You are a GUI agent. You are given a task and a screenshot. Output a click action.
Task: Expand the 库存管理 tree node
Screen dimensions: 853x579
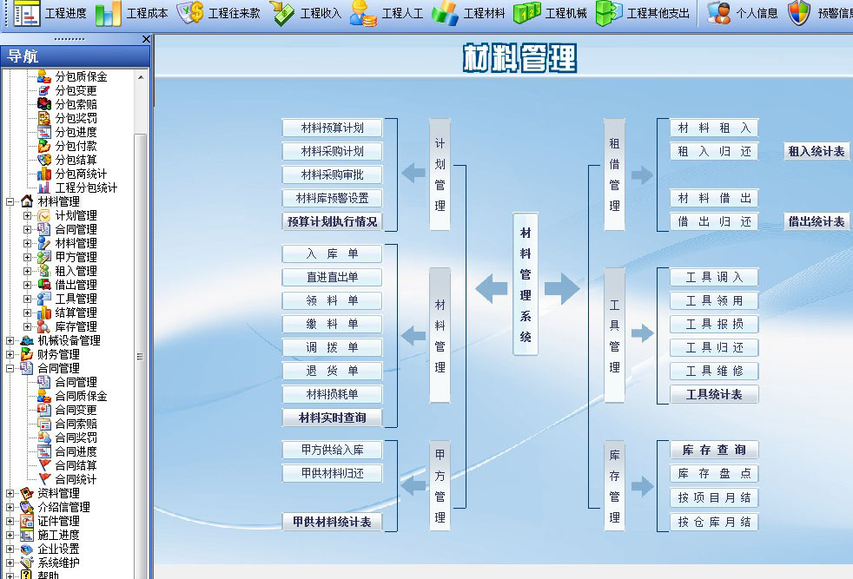(27, 326)
